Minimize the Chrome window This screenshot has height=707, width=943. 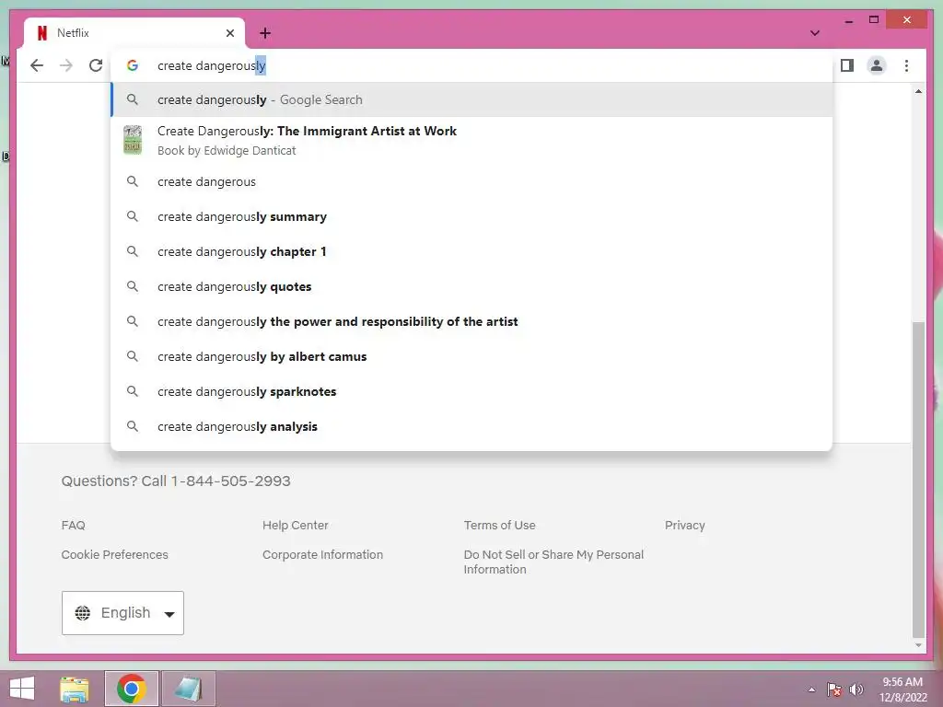[848, 21]
